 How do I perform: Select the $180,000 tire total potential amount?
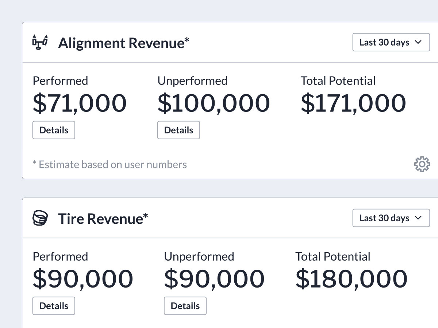(351, 279)
